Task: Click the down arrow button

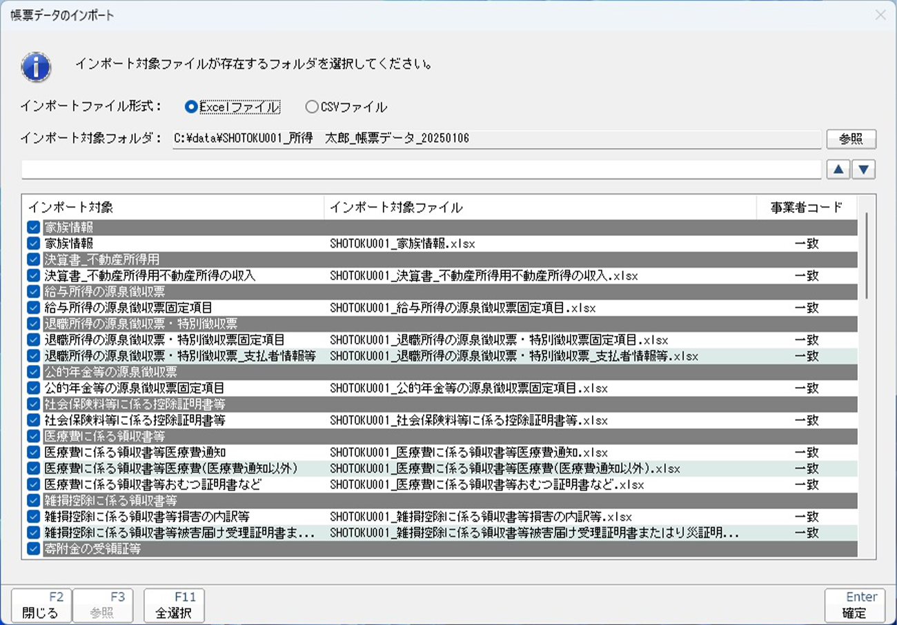Action: (864, 170)
